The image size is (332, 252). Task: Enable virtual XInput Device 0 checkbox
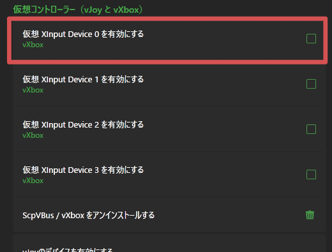[311, 39]
